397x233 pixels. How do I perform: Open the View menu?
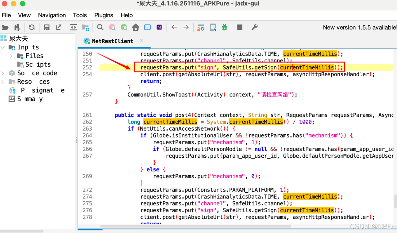[x=24, y=15]
